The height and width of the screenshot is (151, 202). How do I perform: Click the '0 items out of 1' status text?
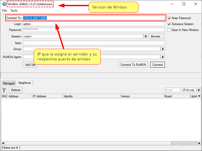tap(11, 148)
